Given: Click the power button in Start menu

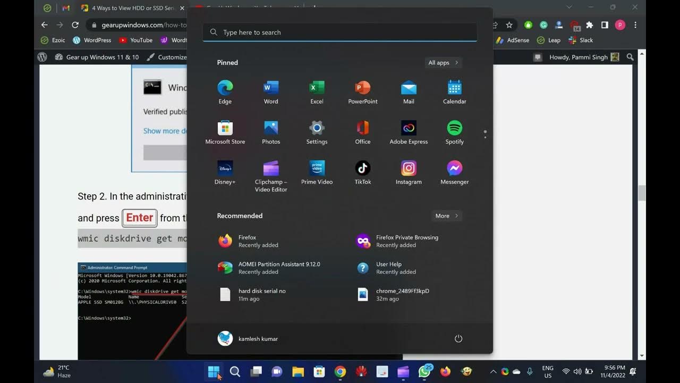Looking at the screenshot, I should 458,339.
